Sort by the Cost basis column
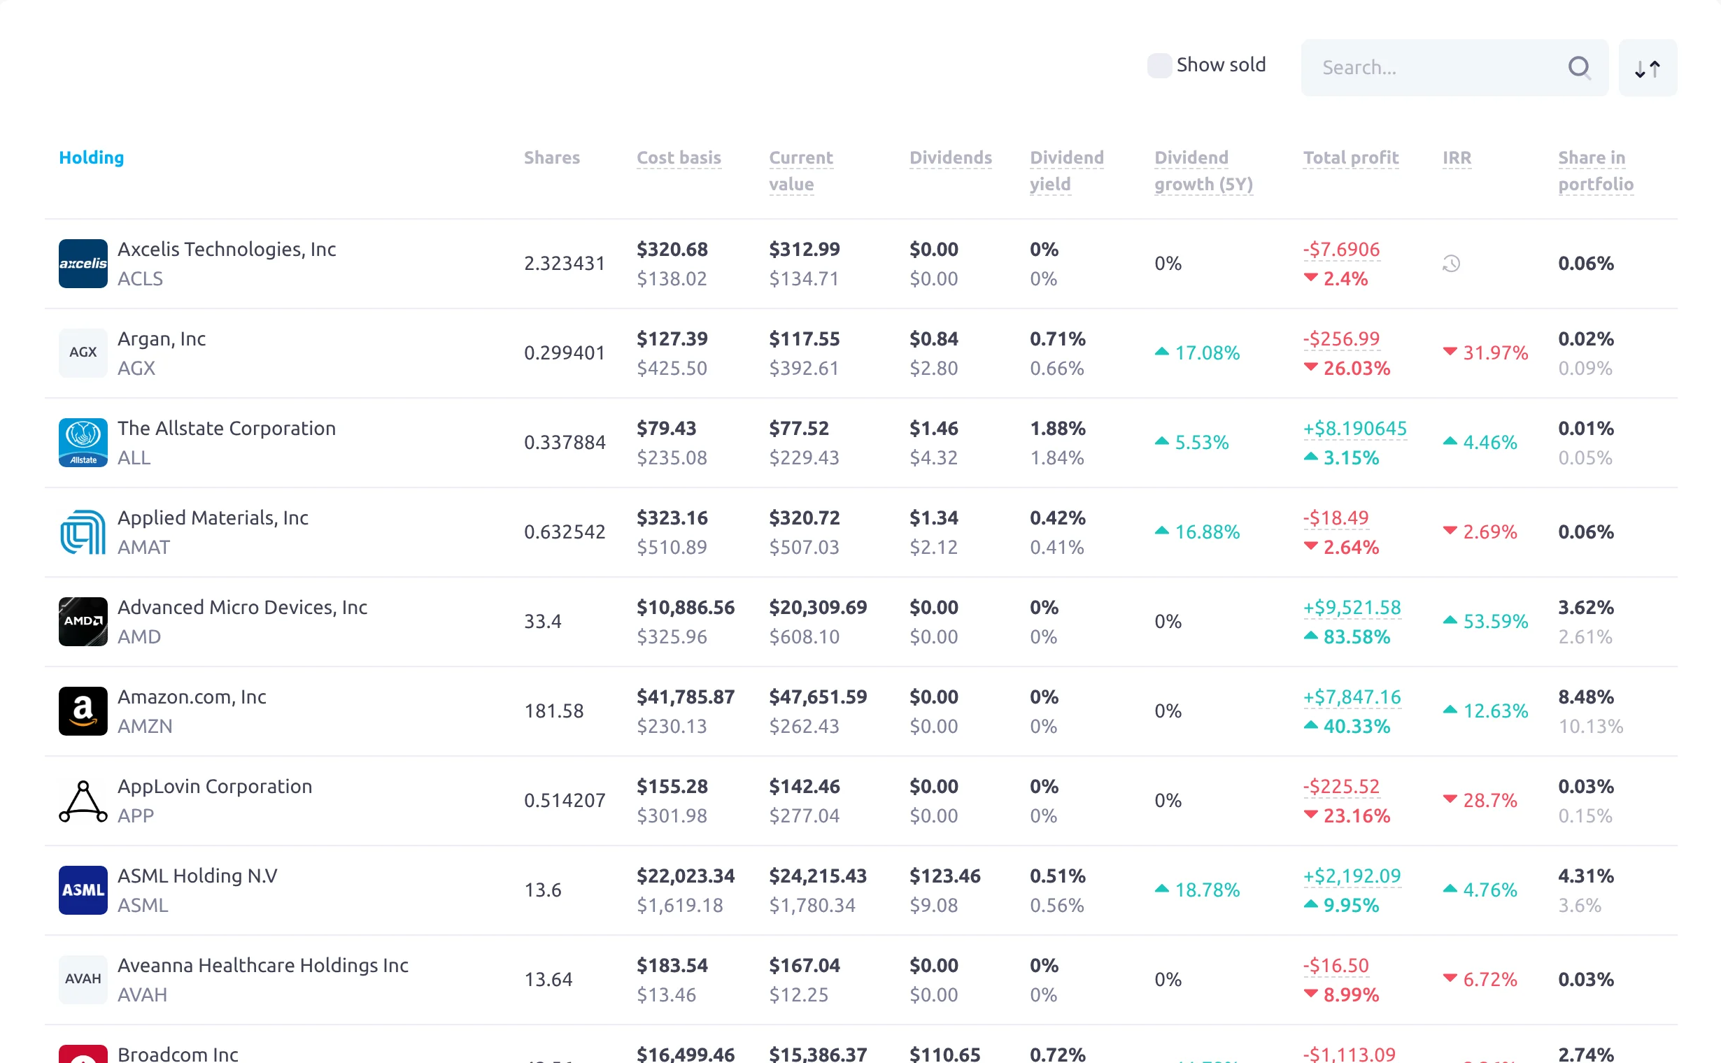This screenshot has height=1063, width=1721. tap(679, 157)
